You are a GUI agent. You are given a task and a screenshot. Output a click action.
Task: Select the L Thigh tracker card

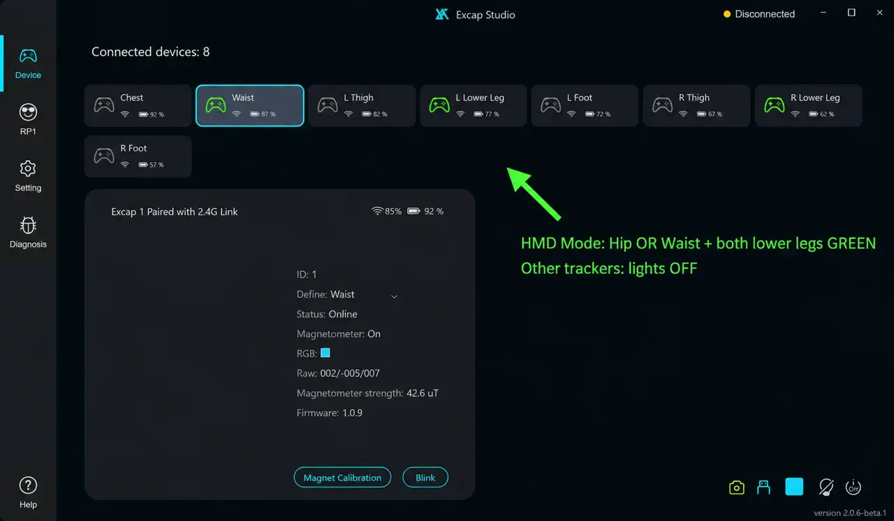pyautogui.click(x=362, y=105)
